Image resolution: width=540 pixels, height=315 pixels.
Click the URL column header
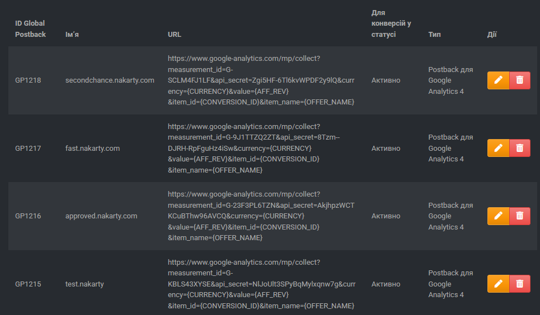174,35
